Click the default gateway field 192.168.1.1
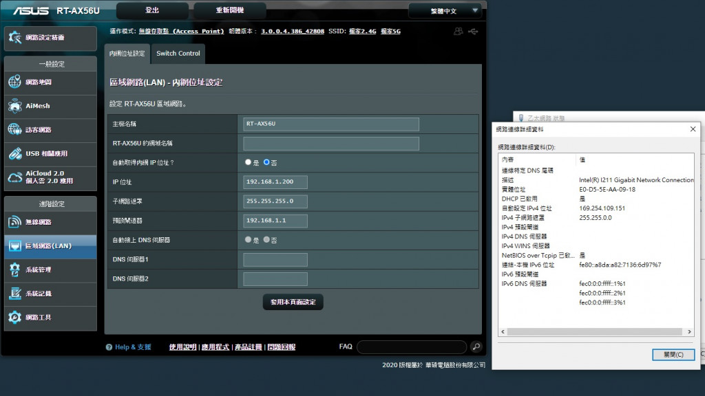The height and width of the screenshot is (396, 705). 275,221
